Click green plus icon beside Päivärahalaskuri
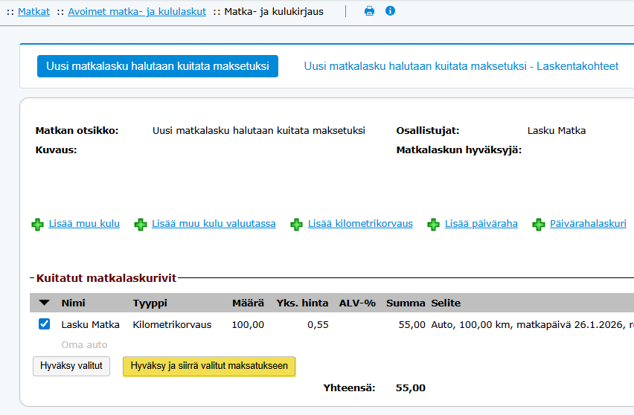Viewport: 634px width, 415px height. tap(539, 225)
